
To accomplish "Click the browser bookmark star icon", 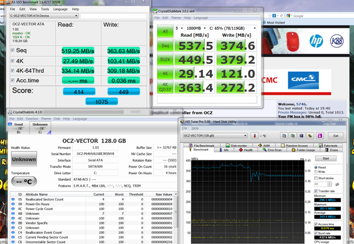I will pos(270,16).
